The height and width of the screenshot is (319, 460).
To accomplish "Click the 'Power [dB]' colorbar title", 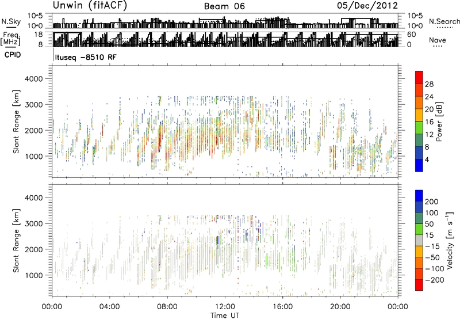I will 439,121.
